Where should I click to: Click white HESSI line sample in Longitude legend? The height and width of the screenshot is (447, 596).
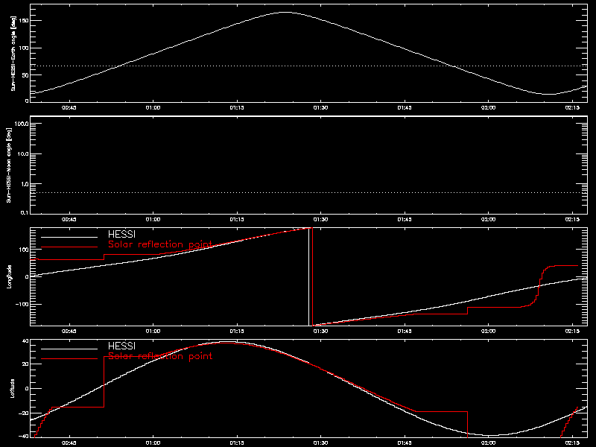point(69,237)
